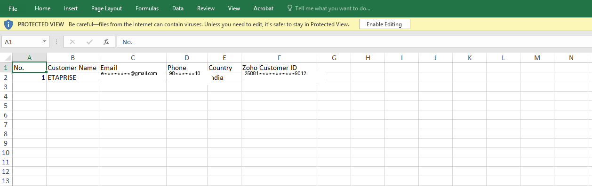Select row 13 header
592x186 pixels.
click(x=6, y=181)
